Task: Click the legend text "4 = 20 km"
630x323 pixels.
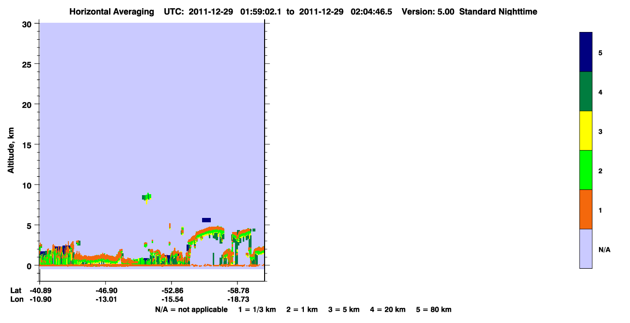Action: (388, 309)
